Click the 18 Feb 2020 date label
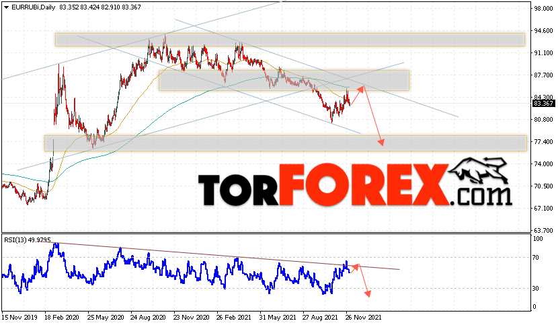This screenshot has width=558, height=325. point(62,317)
